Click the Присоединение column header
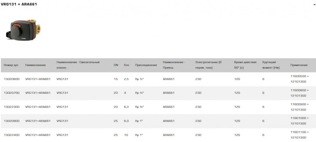Image resolution: width=316 pixels, height=142 pixels. pos(146,65)
